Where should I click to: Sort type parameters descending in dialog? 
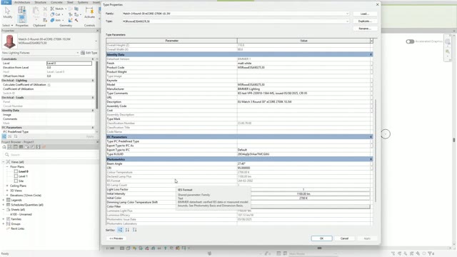[x=134, y=230]
